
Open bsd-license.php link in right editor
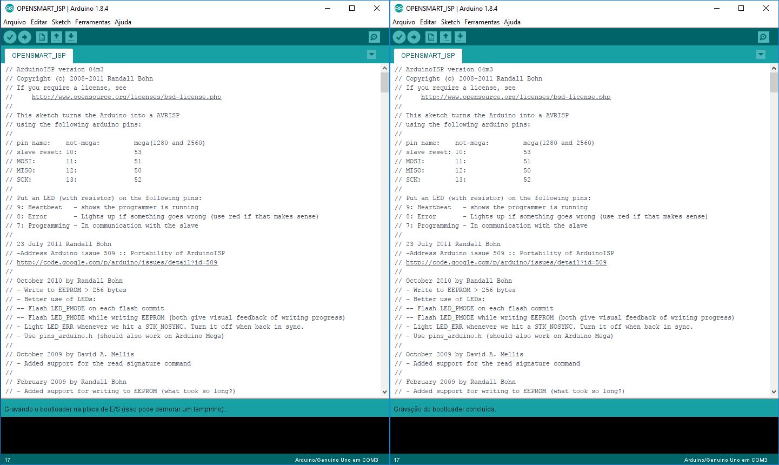pos(516,97)
